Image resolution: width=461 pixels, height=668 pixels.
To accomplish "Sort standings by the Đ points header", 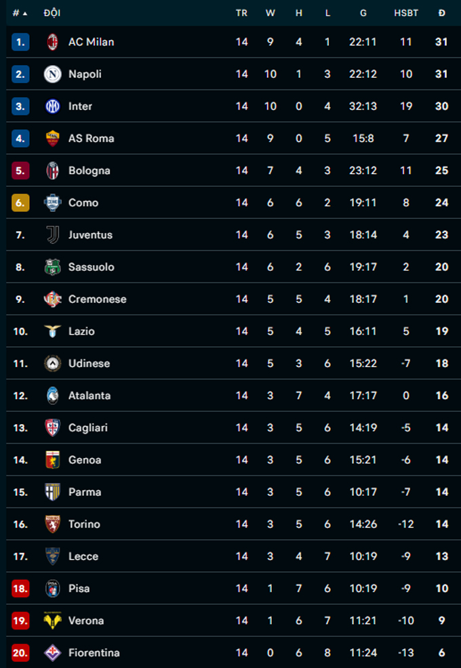I will coord(442,13).
